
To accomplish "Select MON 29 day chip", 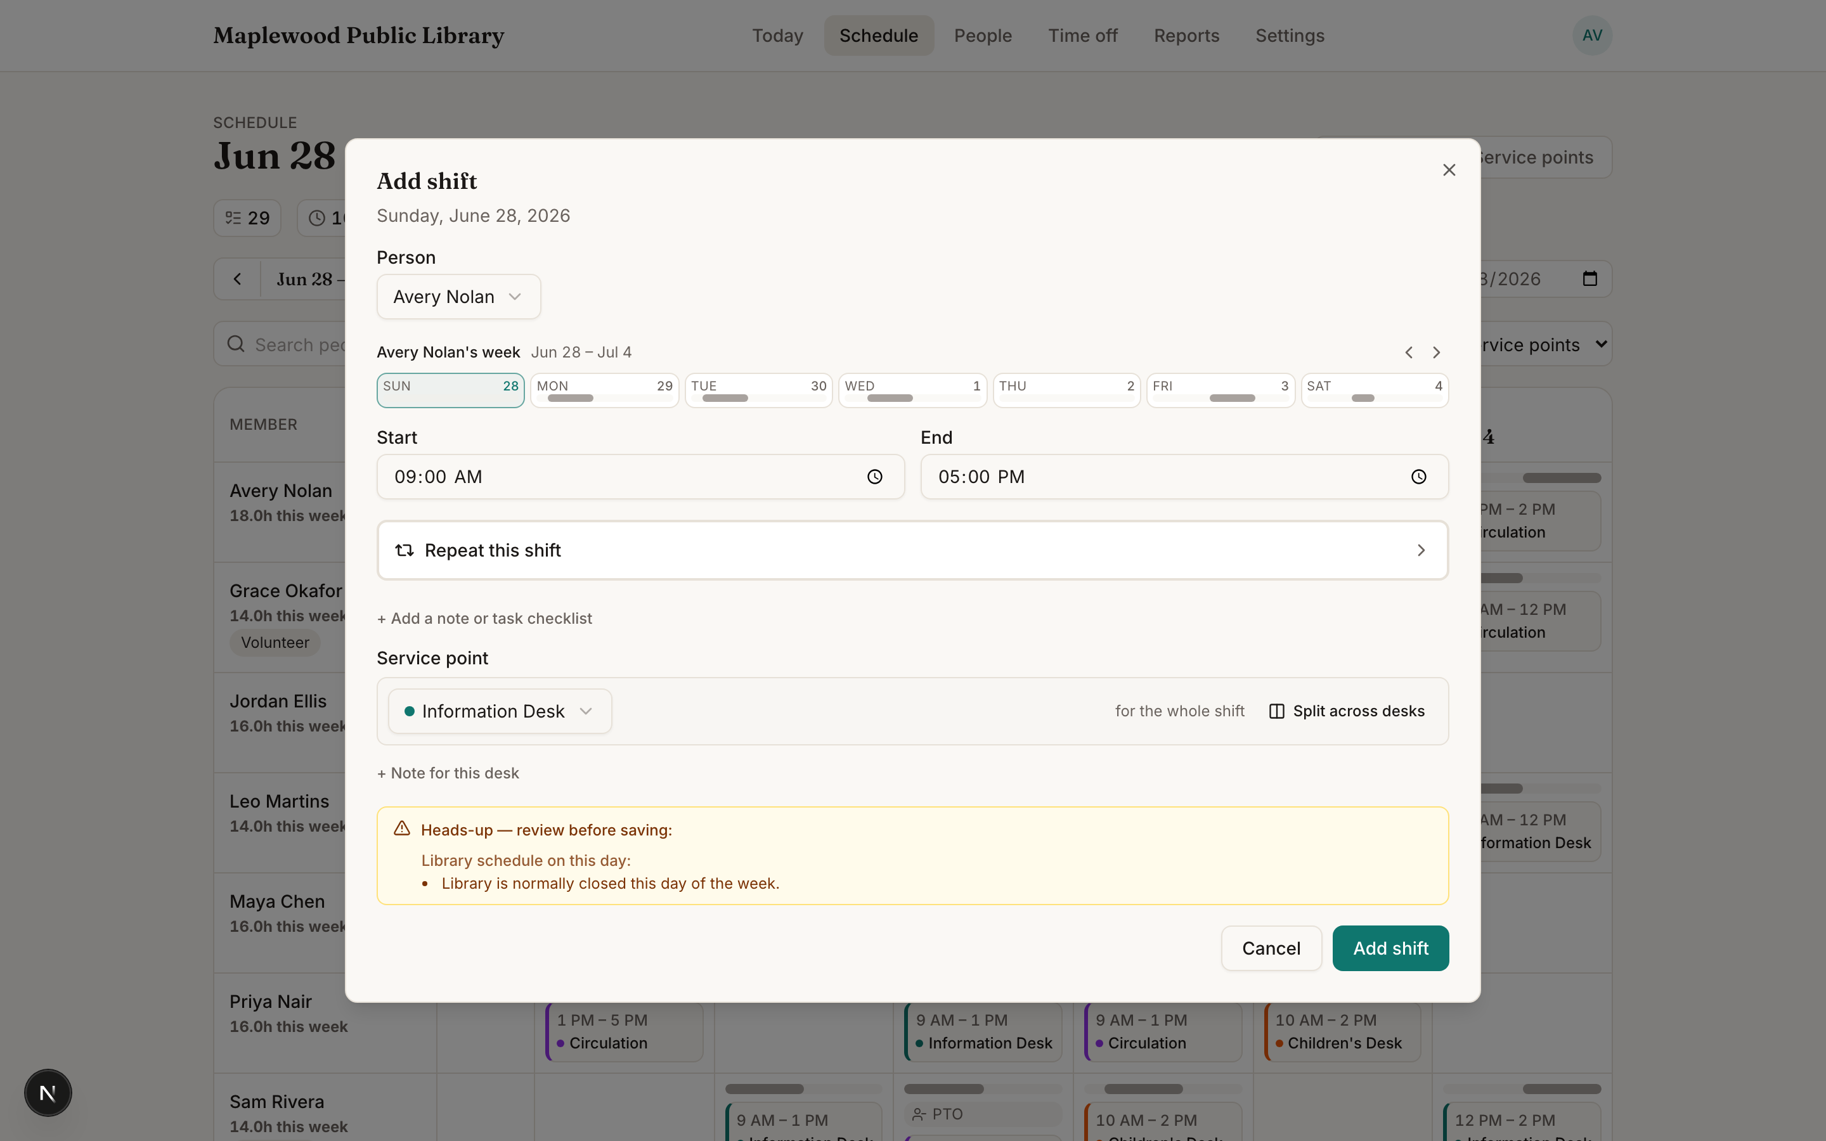I will click(x=604, y=390).
